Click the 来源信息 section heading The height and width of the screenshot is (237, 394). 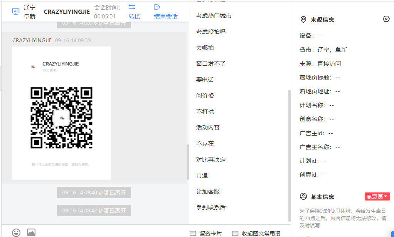click(x=322, y=20)
